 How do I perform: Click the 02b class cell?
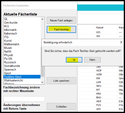tap(121, 82)
